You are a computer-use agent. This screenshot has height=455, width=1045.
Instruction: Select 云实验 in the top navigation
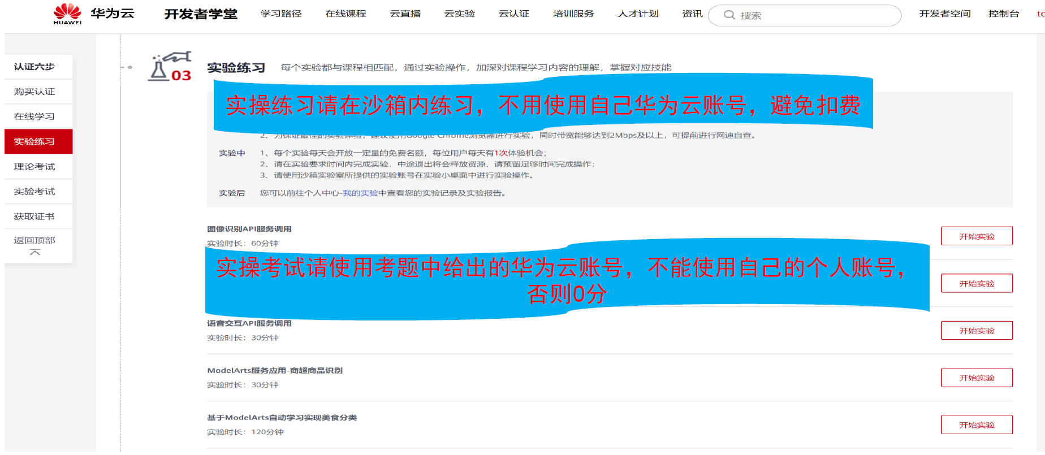[x=460, y=14]
